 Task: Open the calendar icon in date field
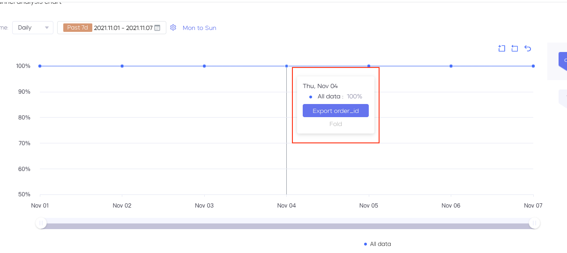[157, 28]
